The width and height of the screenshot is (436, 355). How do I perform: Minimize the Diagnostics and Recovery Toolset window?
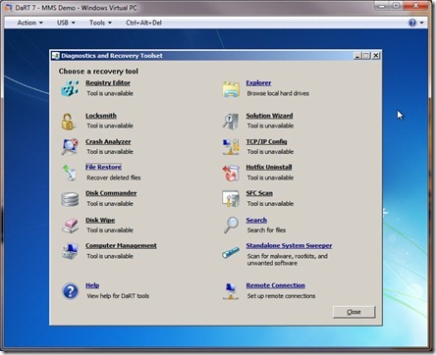pyautogui.click(x=357, y=56)
